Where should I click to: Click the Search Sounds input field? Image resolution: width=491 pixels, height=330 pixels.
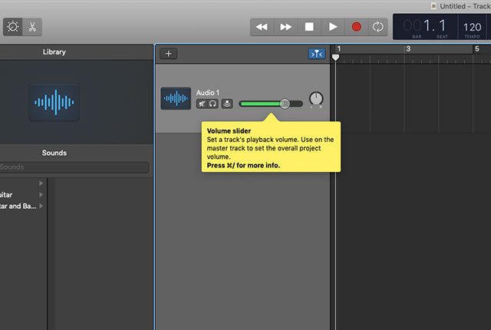74,167
